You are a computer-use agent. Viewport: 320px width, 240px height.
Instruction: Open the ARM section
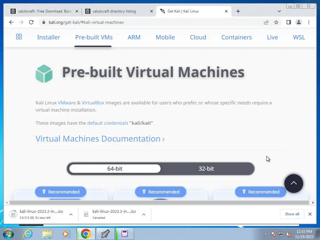tap(134, 37)
